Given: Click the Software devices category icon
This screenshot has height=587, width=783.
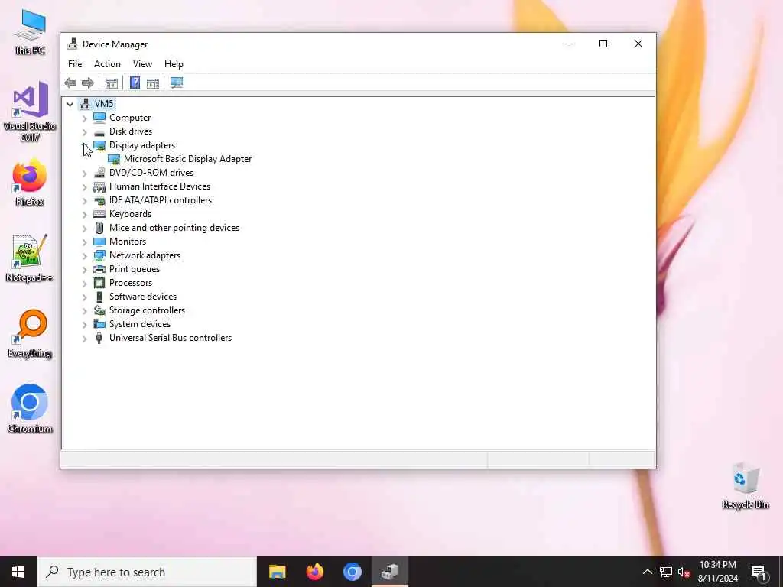Looking at the screenshot, I should pos(99,297).
